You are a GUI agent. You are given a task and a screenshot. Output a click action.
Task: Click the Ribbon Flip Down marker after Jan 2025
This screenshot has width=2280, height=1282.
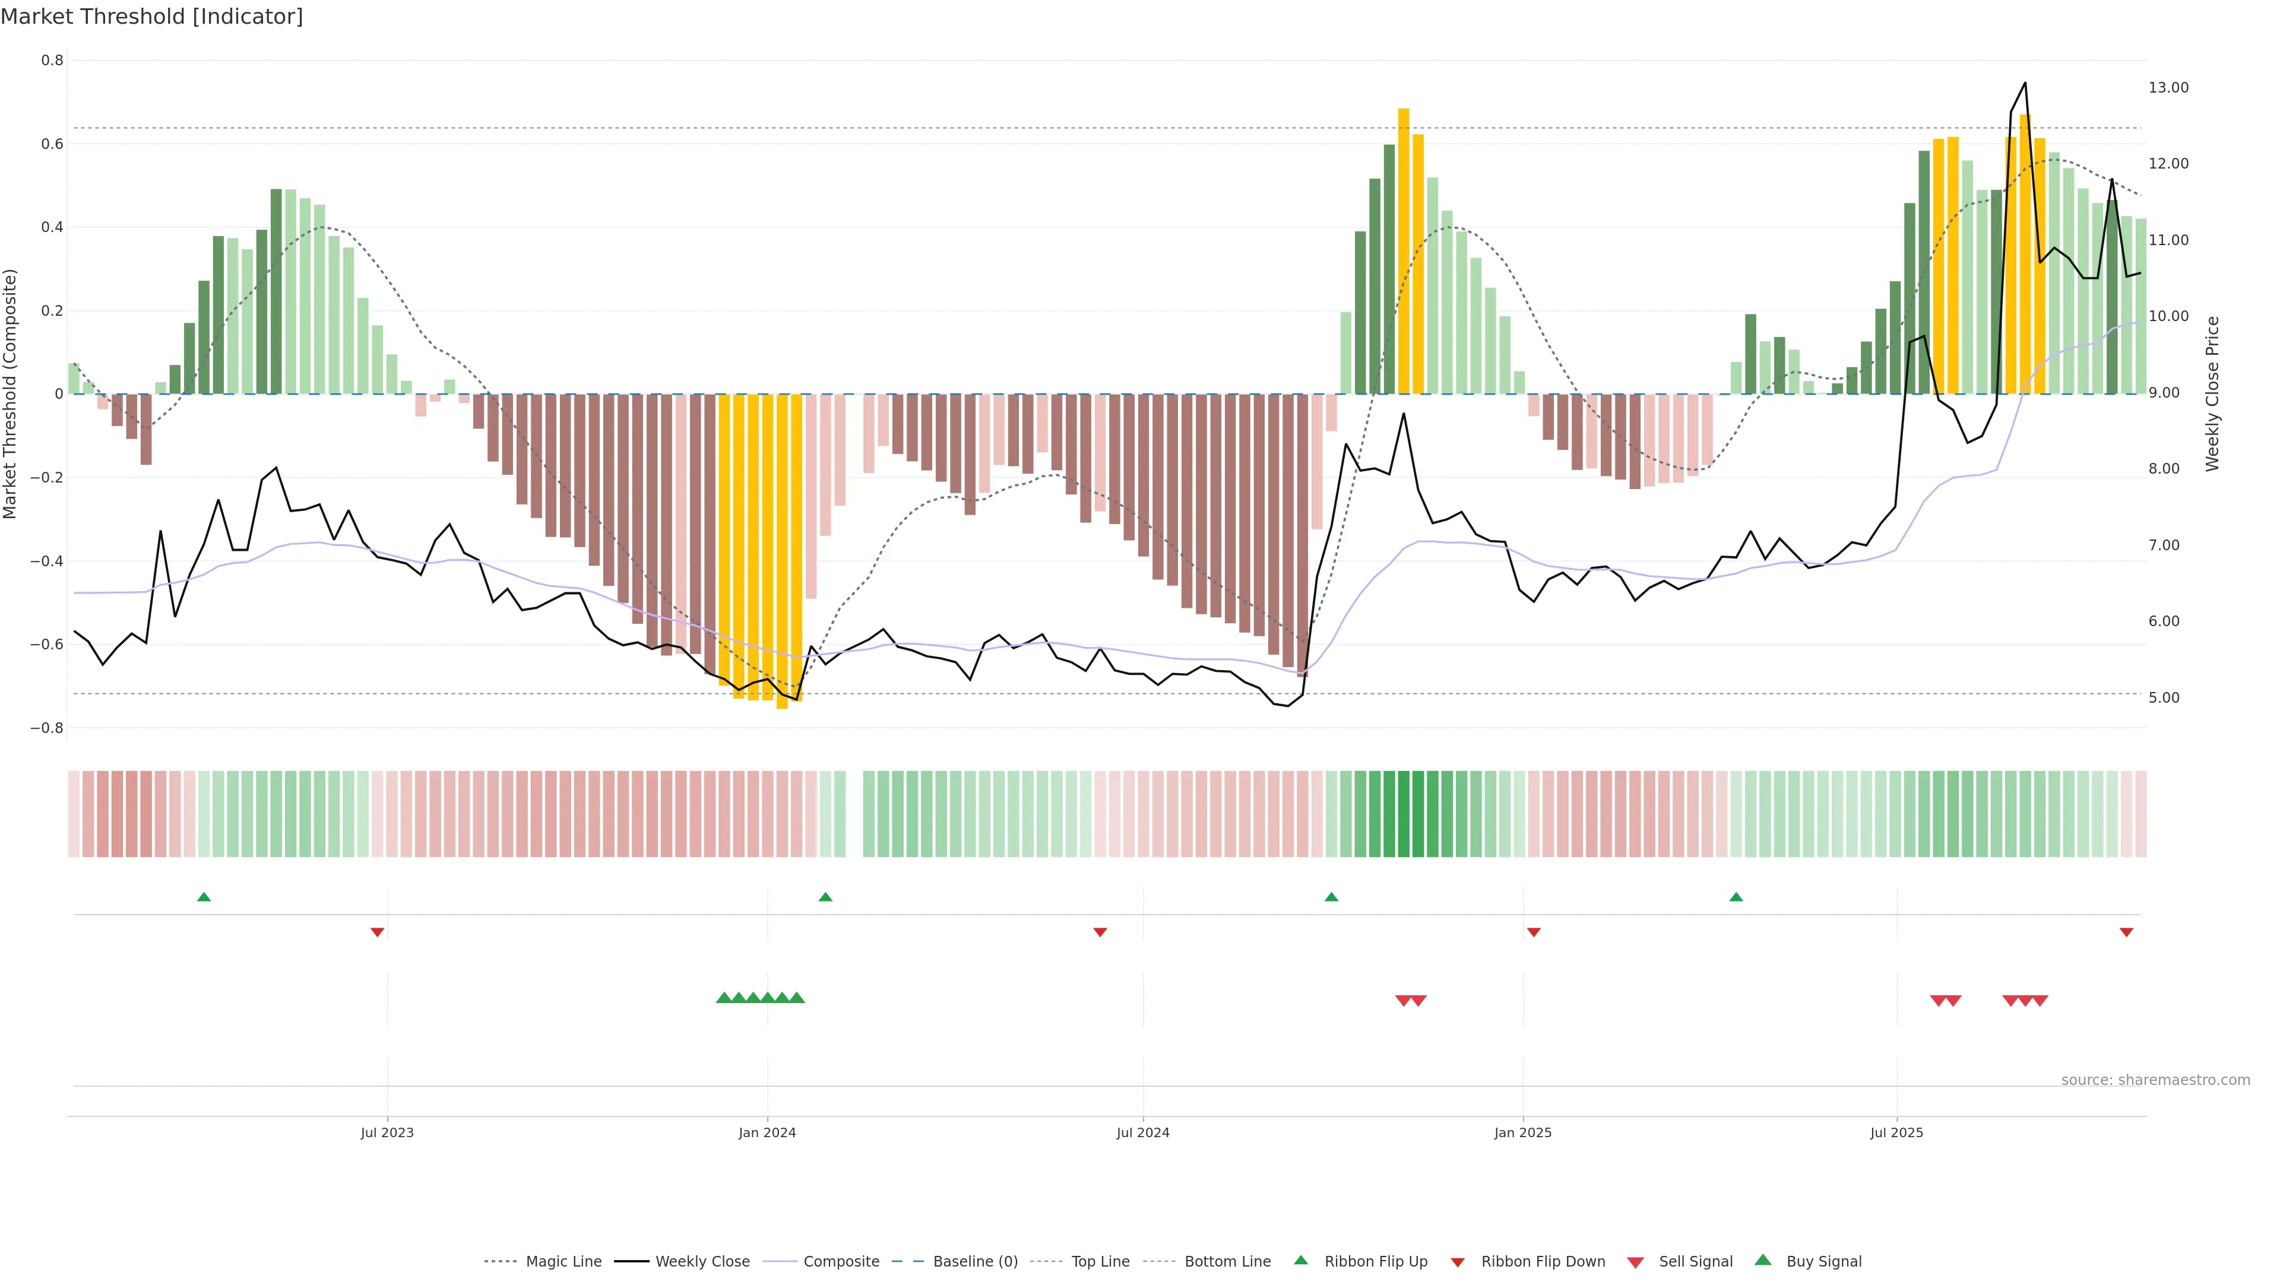click(x=1534, y=932)
